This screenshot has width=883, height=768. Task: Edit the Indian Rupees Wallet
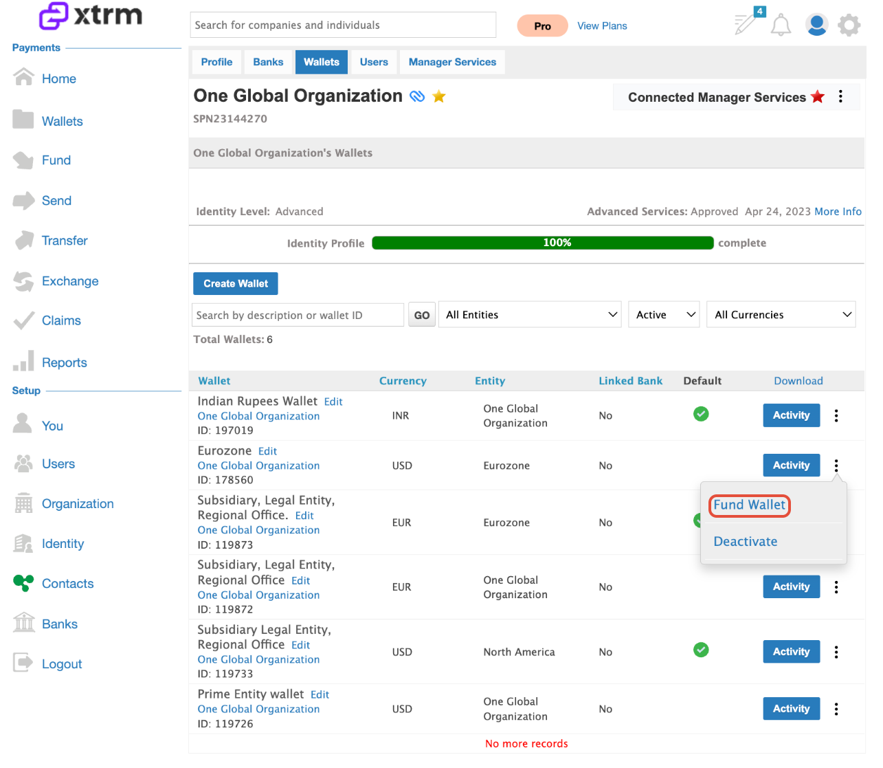tap(333, 402)
